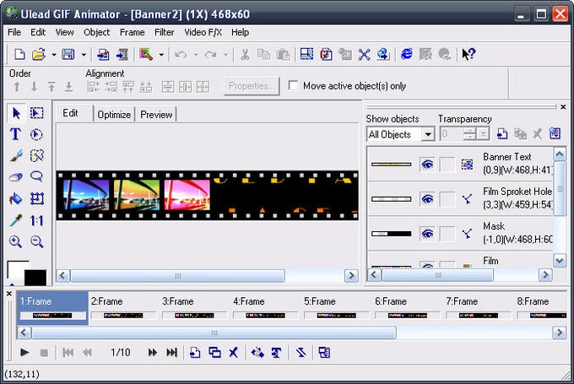This screenshot has height=384, width=574.
Task: Click the Copy icon in main toolbar
Action: coord(263,55)
